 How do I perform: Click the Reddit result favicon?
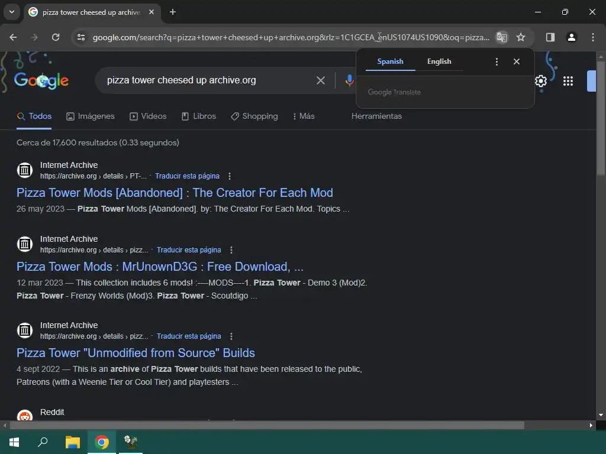(x=25, y=416)
